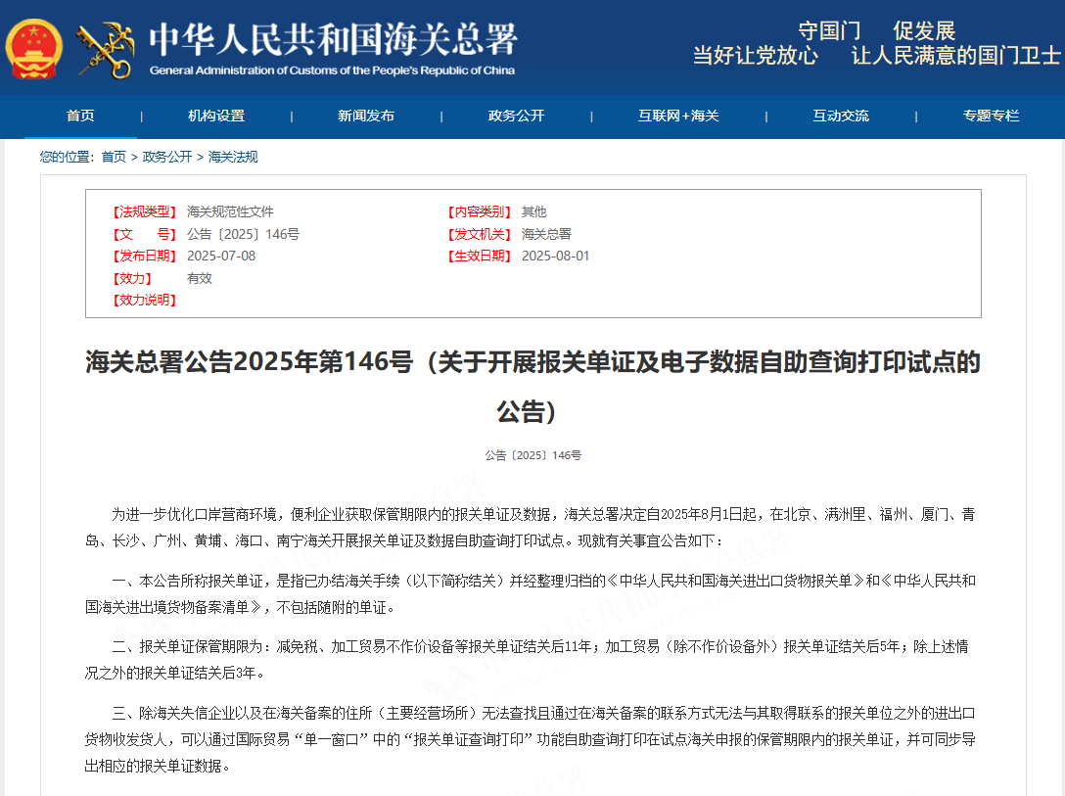Open the 专题专栏 navigation menu
Image resolution: width=1065 pixels, height=796 pixels.
[x=991, y=116]
